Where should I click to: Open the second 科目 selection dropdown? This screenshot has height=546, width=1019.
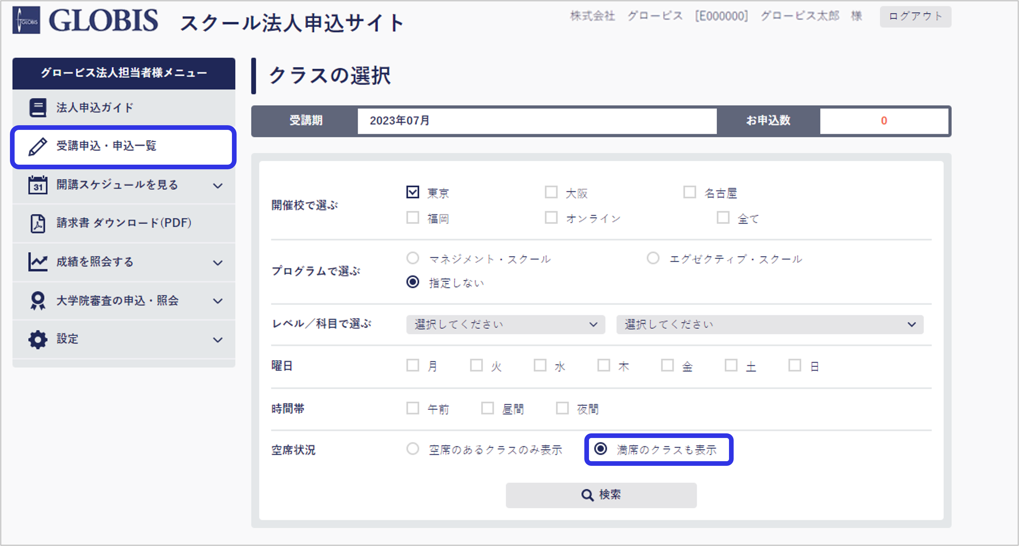[769, 324]
